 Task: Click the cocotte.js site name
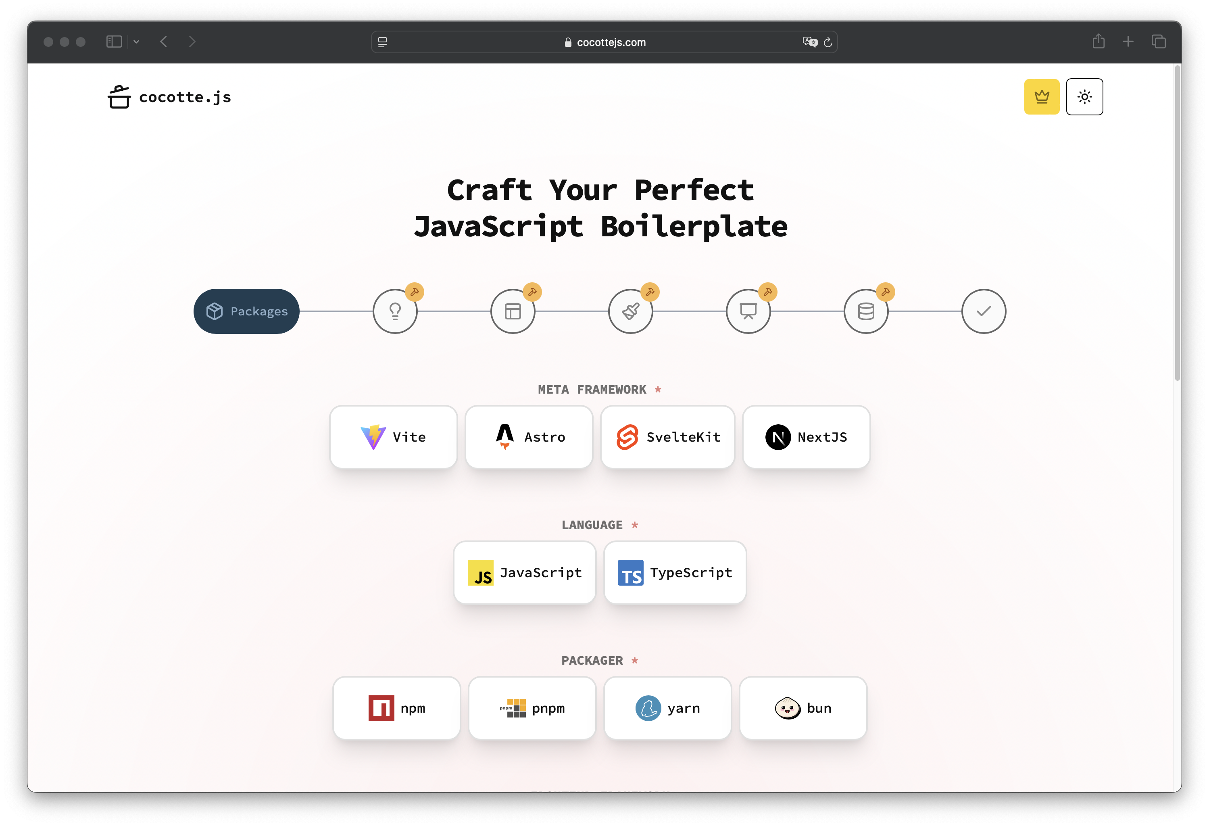[x=185, y=97]
